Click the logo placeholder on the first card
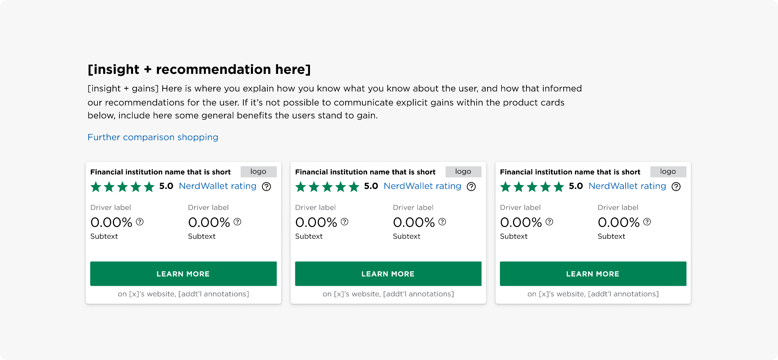The height and width of the screenshot is (360, 778). pos(259,172)
